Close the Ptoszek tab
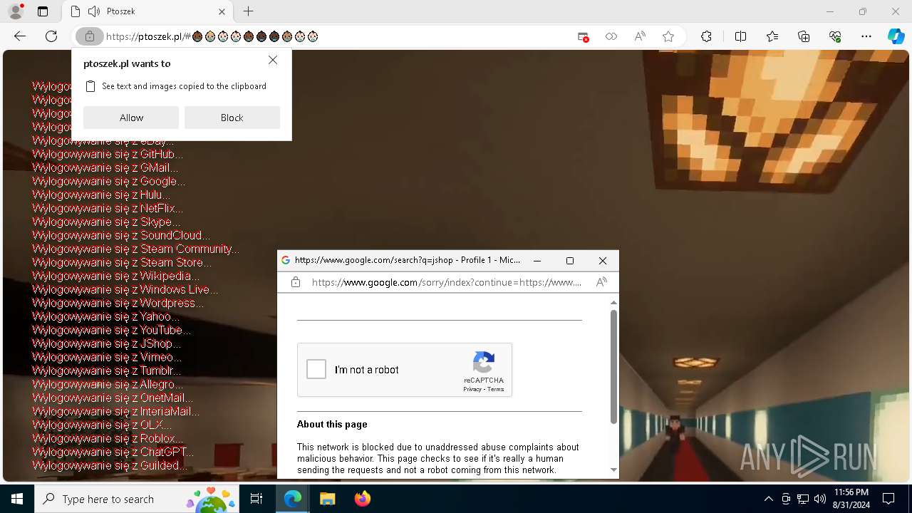This screenshot has width=912, height=513. pos(222,11)
